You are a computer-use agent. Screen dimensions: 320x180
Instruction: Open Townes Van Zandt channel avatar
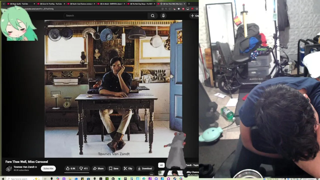9,168
